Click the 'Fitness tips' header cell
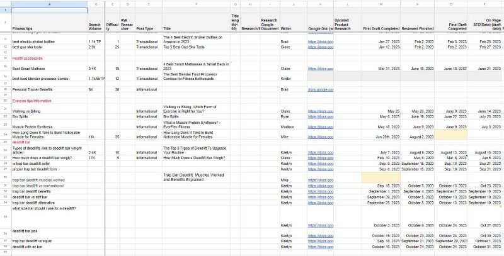Screen dimensions: 504x256 pos(50,23)
